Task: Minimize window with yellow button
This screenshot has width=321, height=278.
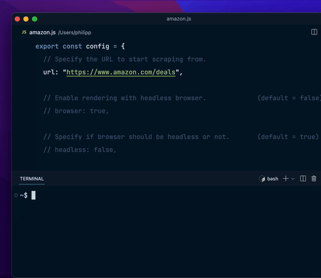Action: (x=26, y=19)
